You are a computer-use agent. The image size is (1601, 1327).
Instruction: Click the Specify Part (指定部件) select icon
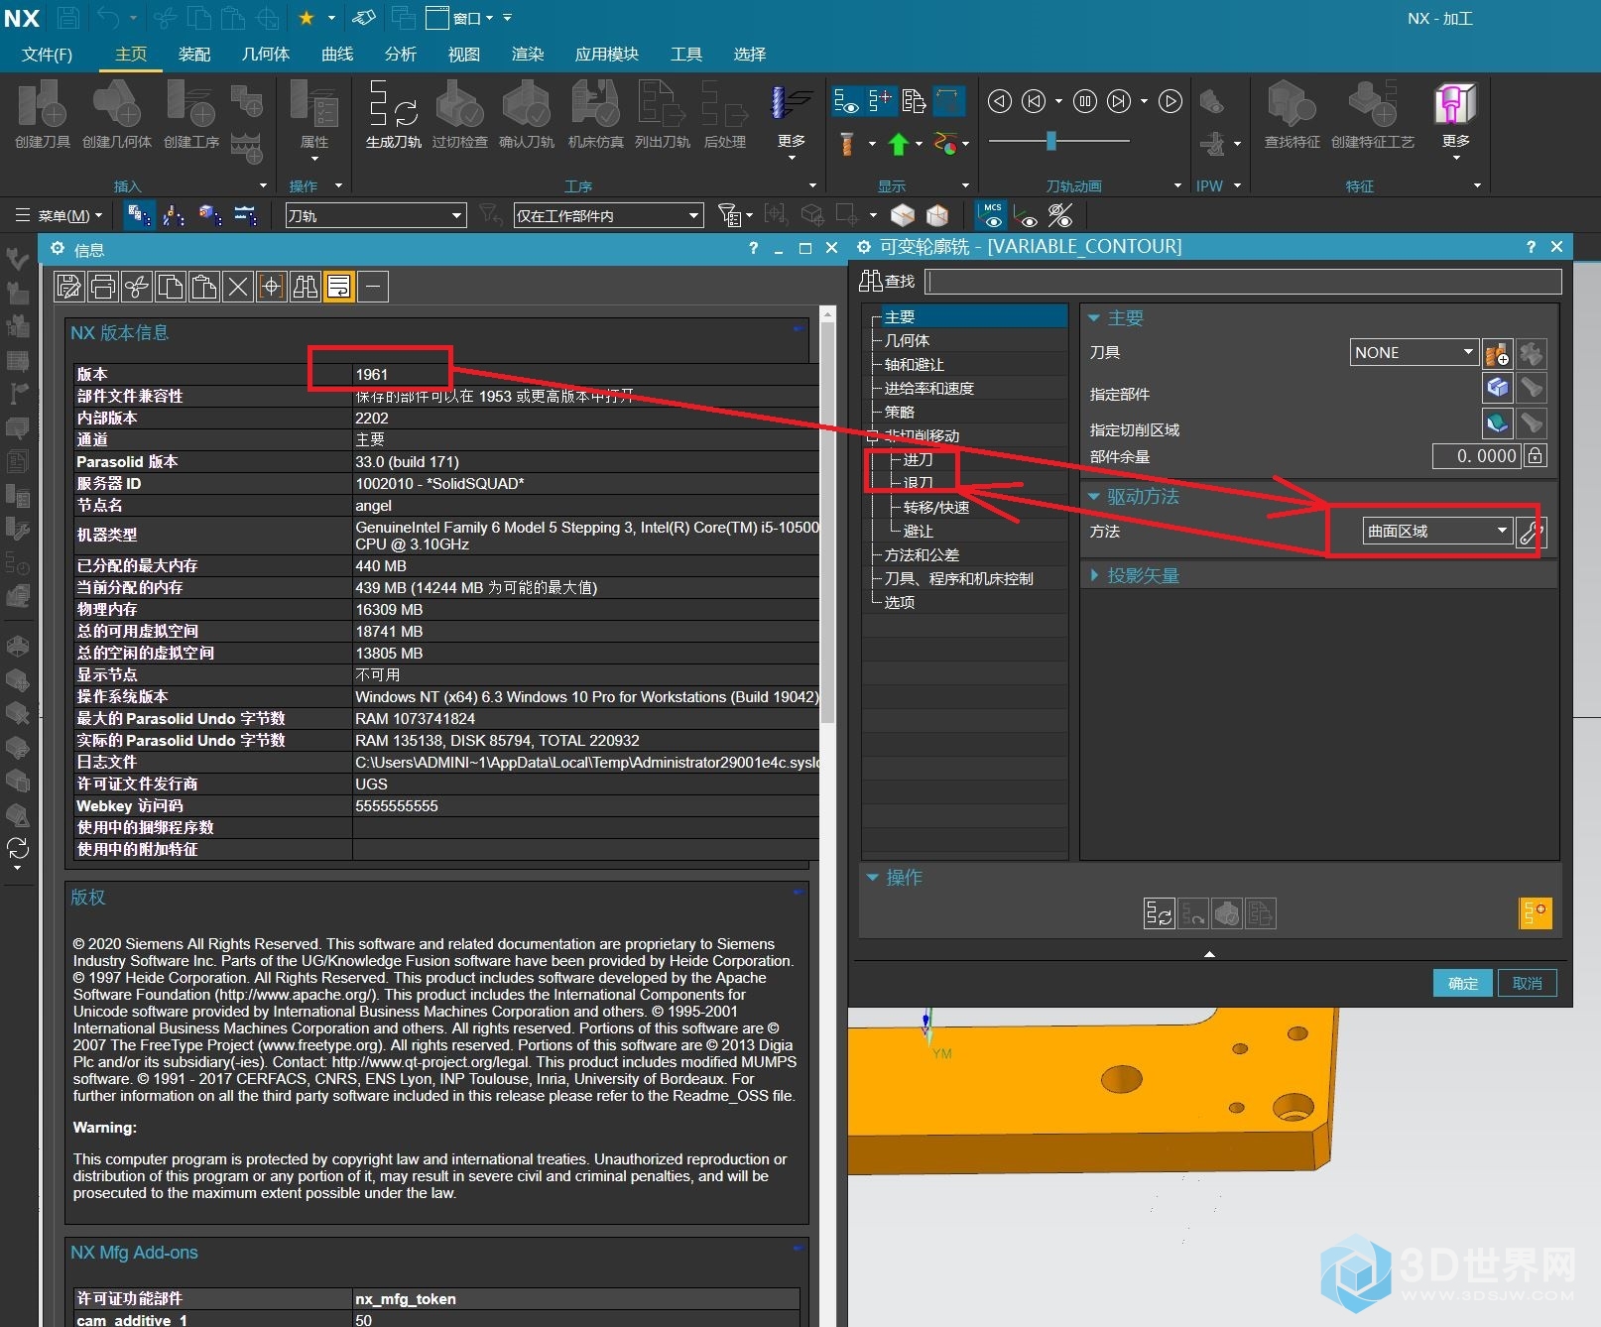1497,388
